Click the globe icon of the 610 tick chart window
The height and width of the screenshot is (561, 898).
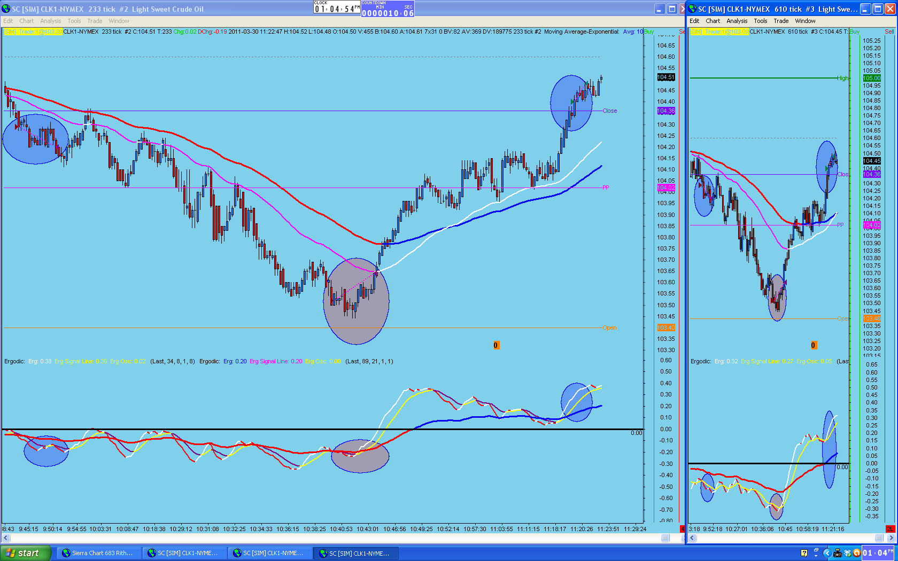point(692,9)
